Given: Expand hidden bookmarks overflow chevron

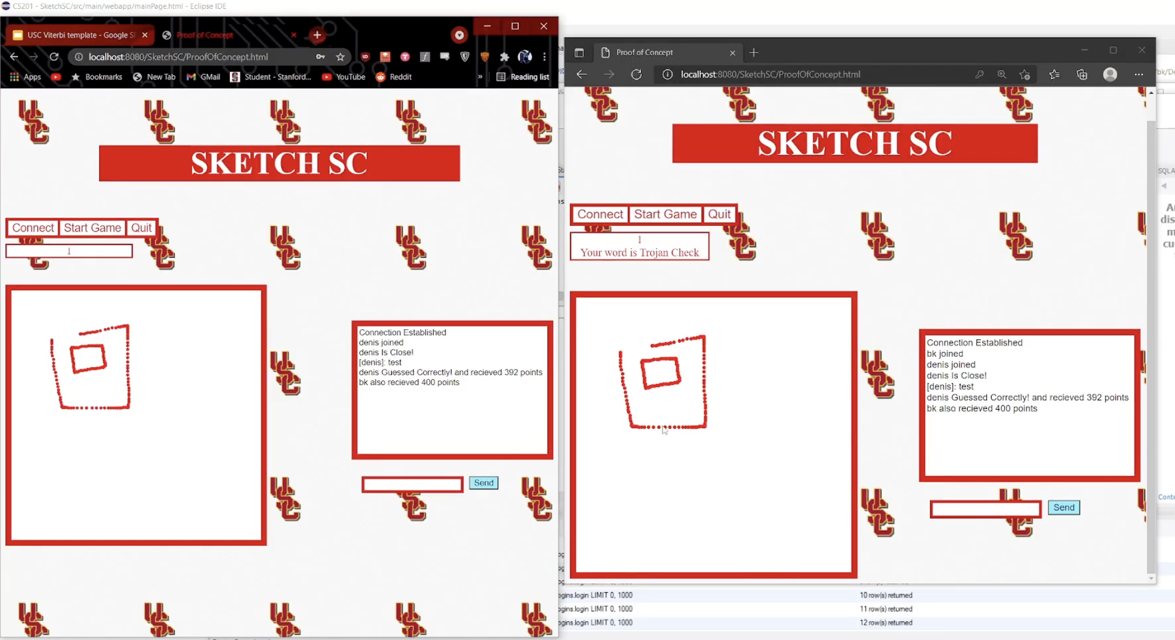Looking at the screenshot, I should [x=480, y=77].
